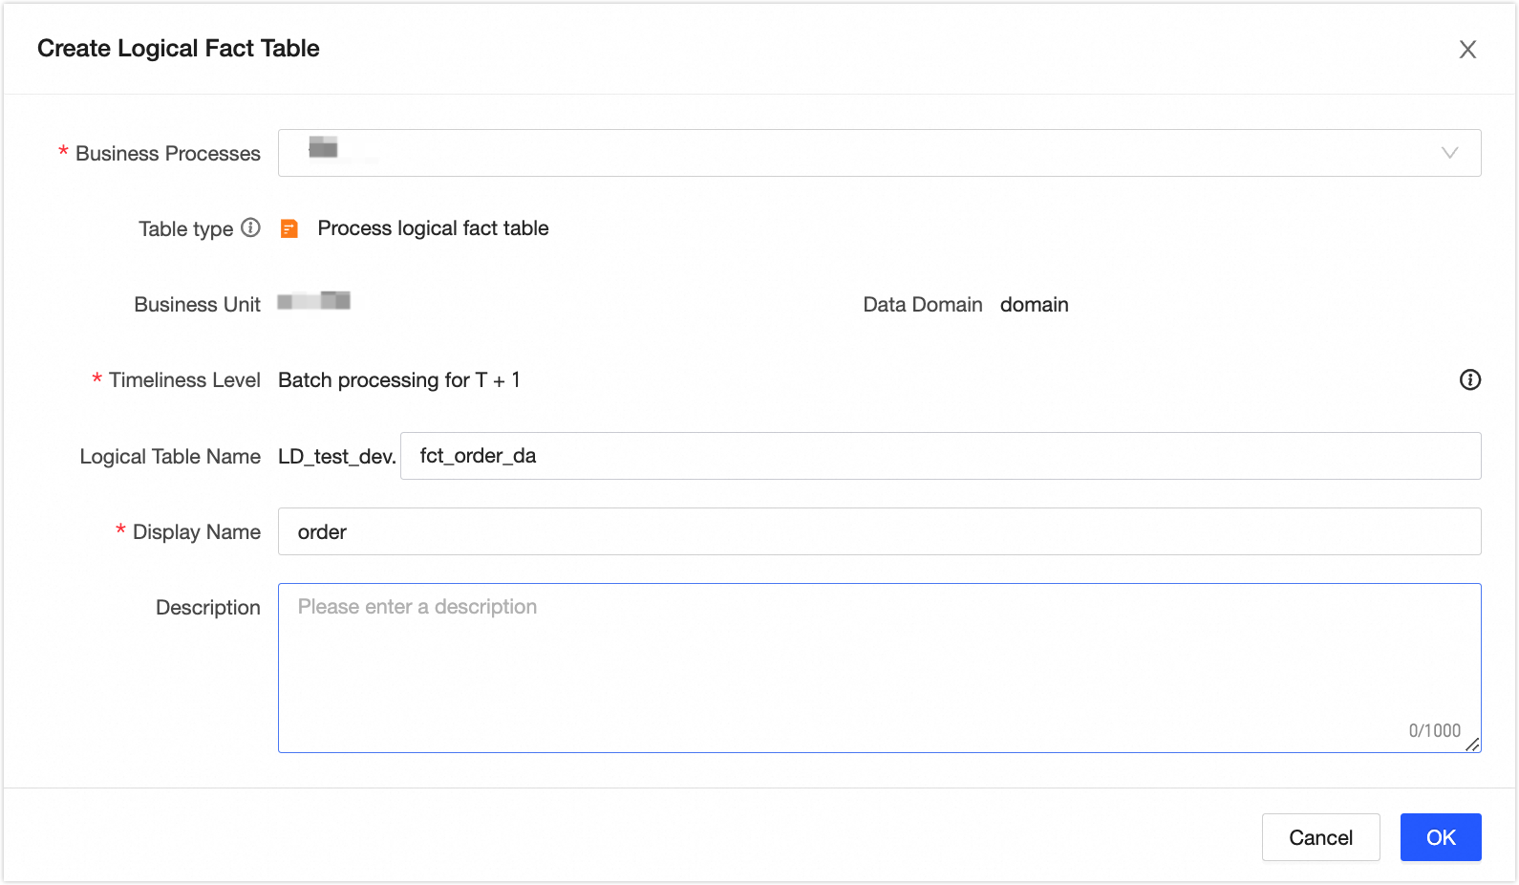Click the 0/1000 character counter

[x=1434, y=730]
